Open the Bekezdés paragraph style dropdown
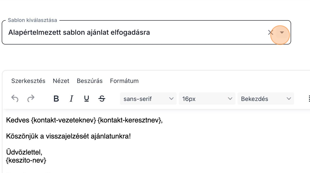310x173 pixels. (x=266, y=99)
